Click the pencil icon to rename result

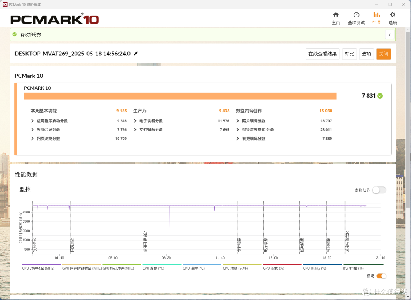tap(136, 54)
